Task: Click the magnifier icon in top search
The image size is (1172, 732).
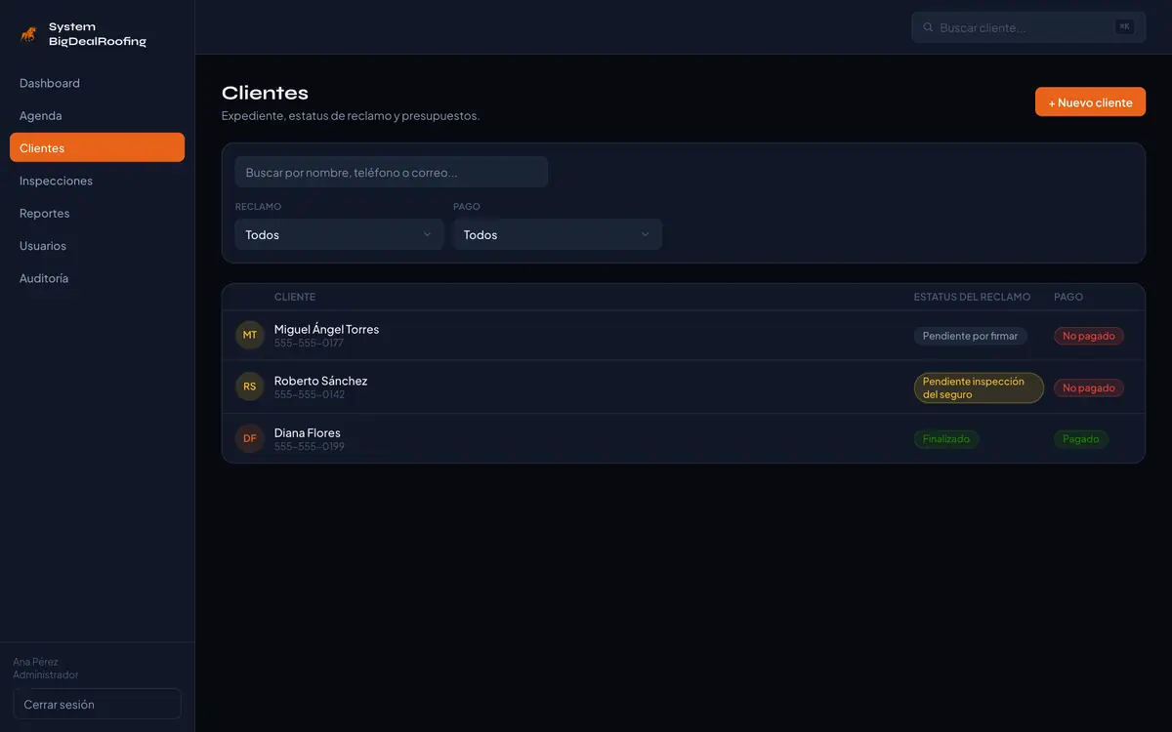Action: (928, 27)
